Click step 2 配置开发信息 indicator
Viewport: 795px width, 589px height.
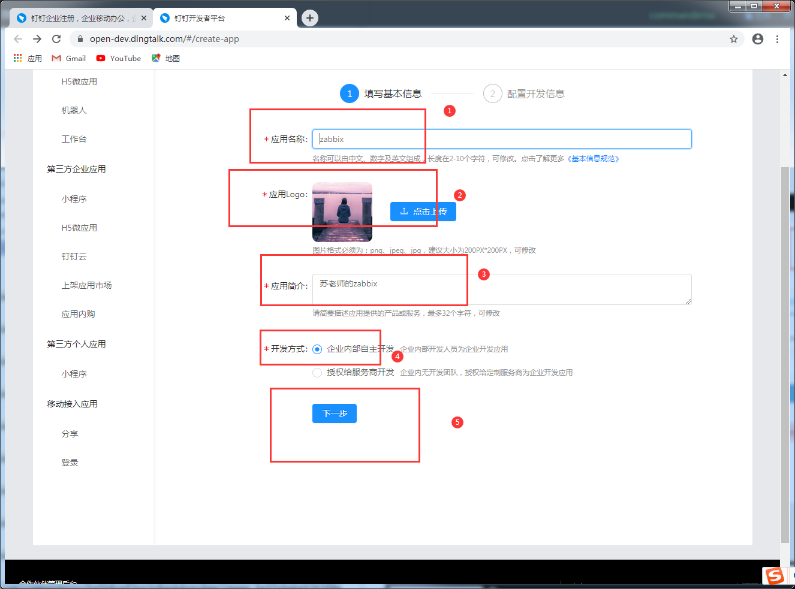click(524, 93)
